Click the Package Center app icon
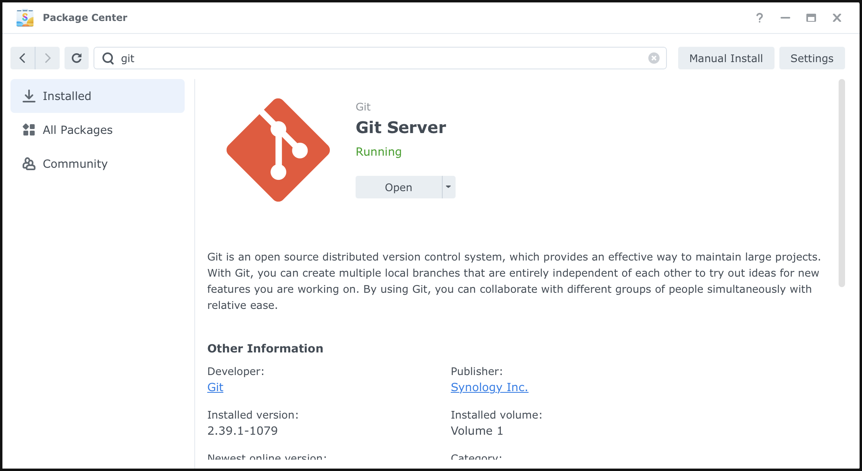This screenshot has height=471, width=862. point(25,18)
